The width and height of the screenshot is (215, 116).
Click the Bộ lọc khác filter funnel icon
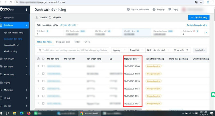[187, 50]
